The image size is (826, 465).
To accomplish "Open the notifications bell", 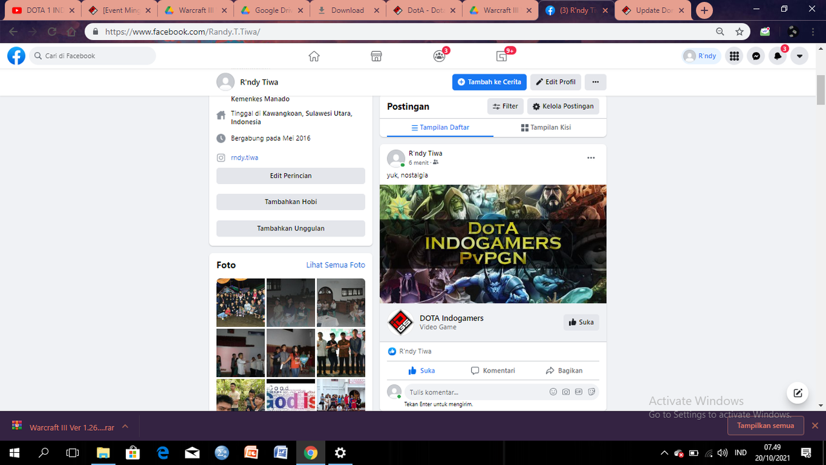I will [x=778, y=56].
